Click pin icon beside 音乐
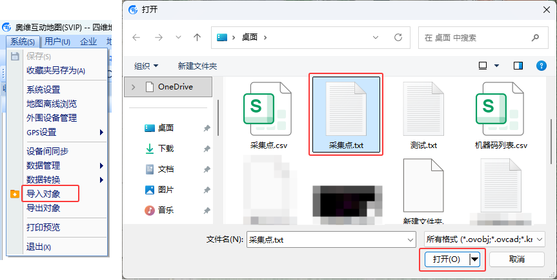The image size is (557, 280). [207, 210]
